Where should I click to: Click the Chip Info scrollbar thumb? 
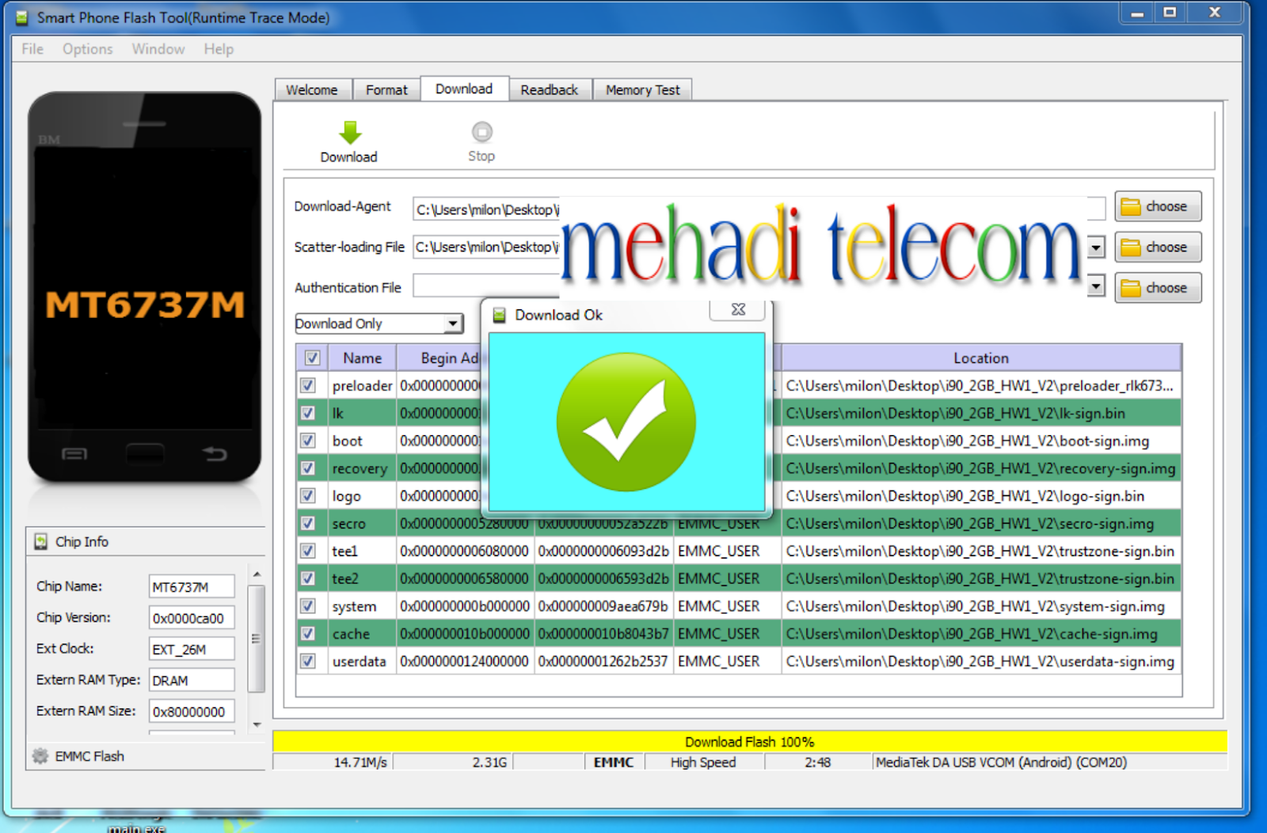pyautogui.click(x=257, y=639)
